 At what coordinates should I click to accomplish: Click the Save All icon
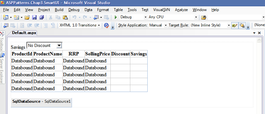41,17
